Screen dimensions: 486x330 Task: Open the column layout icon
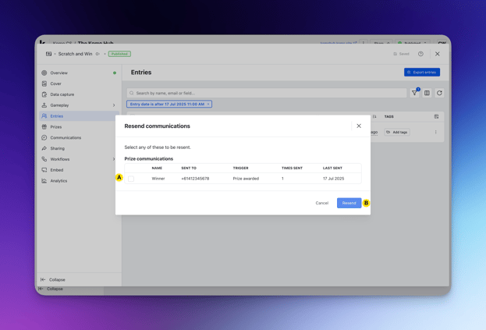(x=427, y=93)
